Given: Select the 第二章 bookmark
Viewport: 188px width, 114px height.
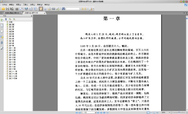Looking at the screenshot, I should coord(12,27).
